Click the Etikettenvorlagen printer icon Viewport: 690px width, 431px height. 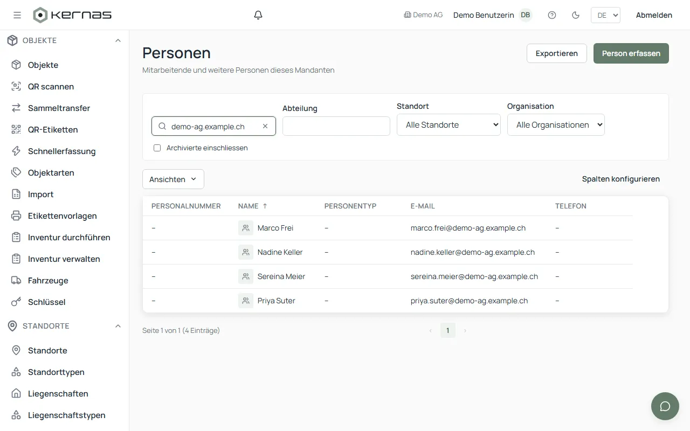coord(17,215)
